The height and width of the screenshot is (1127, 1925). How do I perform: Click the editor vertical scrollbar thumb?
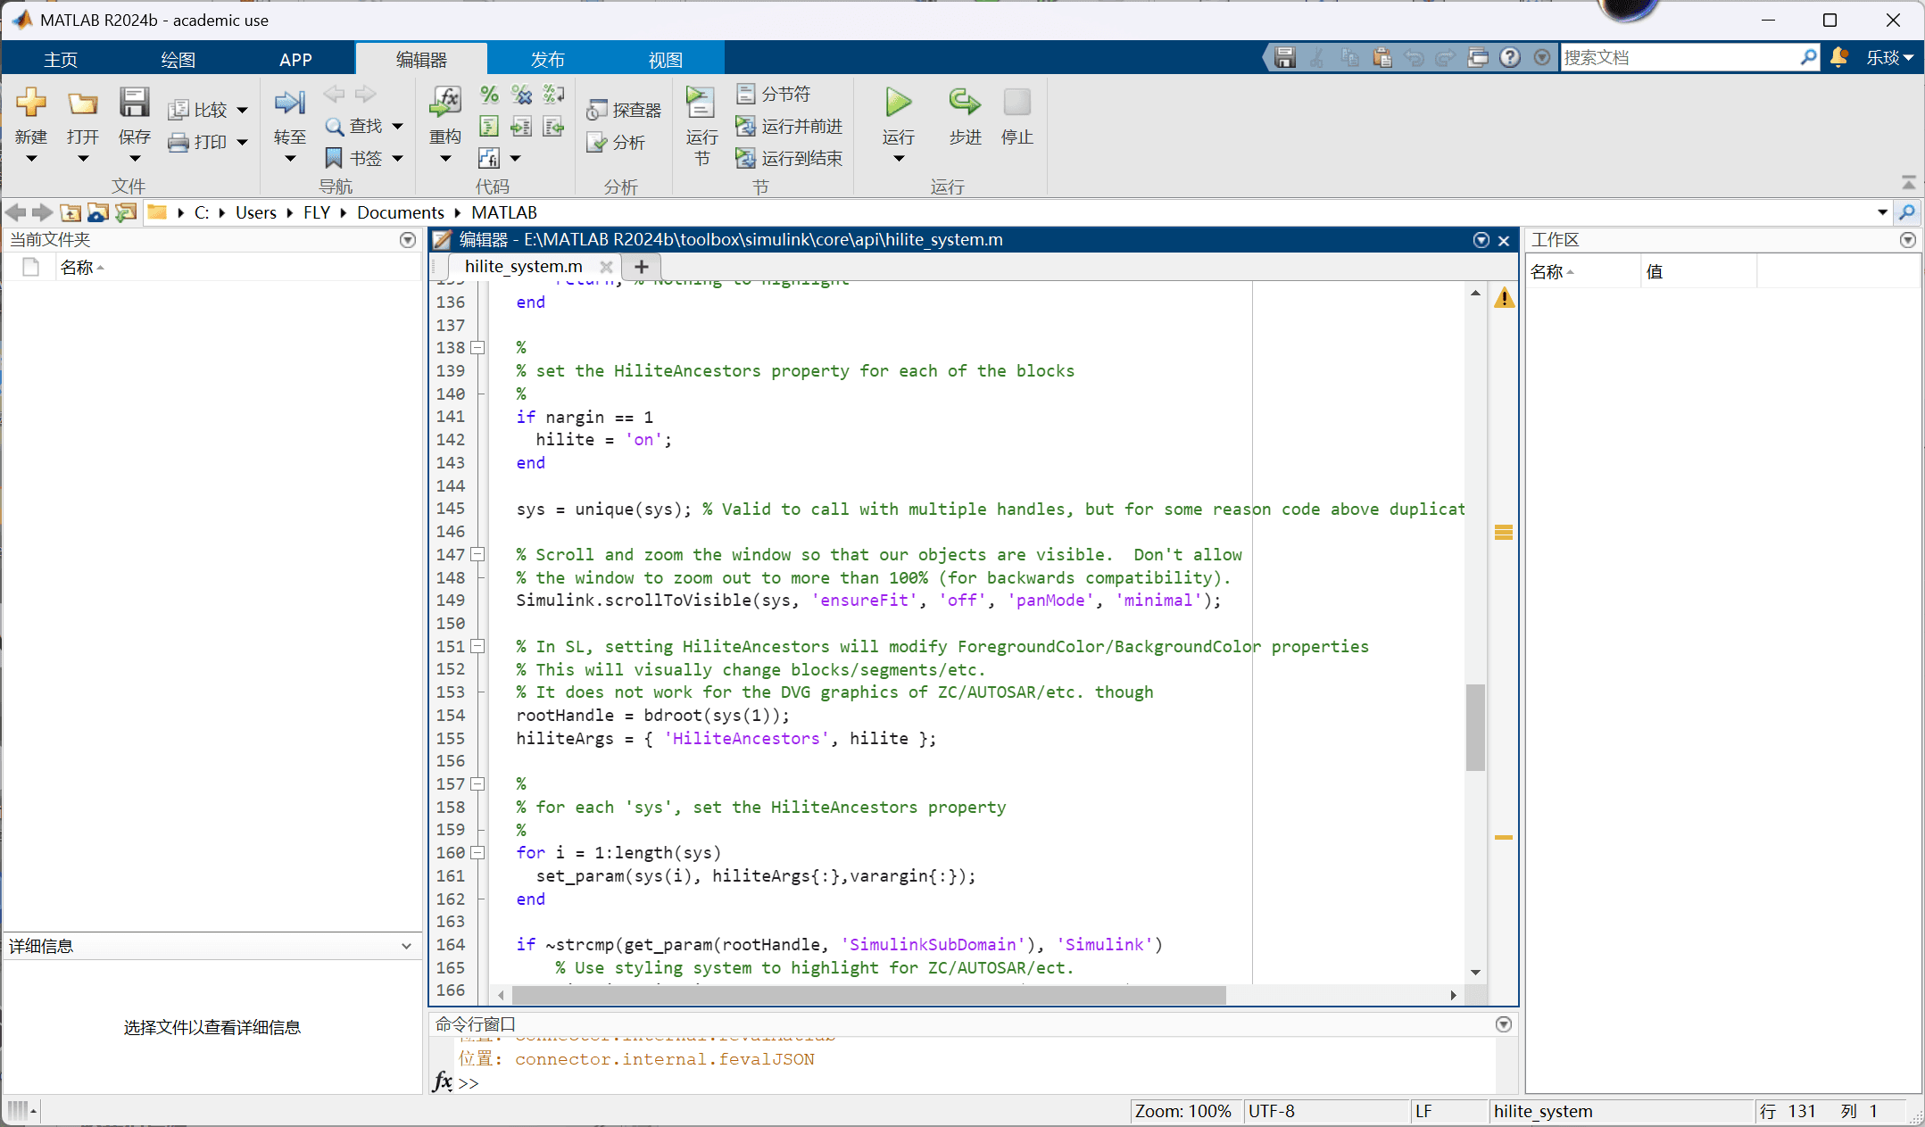pyautogui.click(x=1475, y=727)
